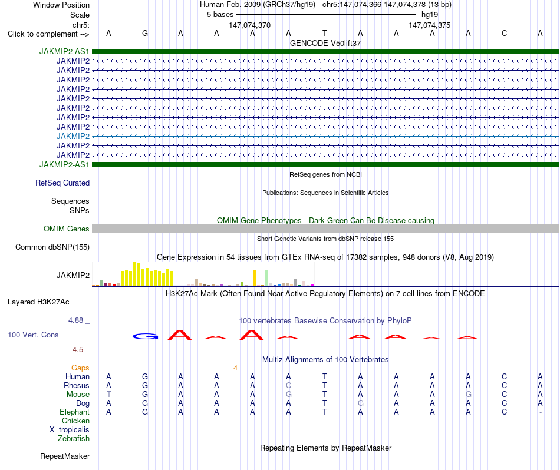The width and height of the screenshot is (560, 470).
Task: Click the 100 Vert. Cons track label
Action: click(x=33, y=335)
